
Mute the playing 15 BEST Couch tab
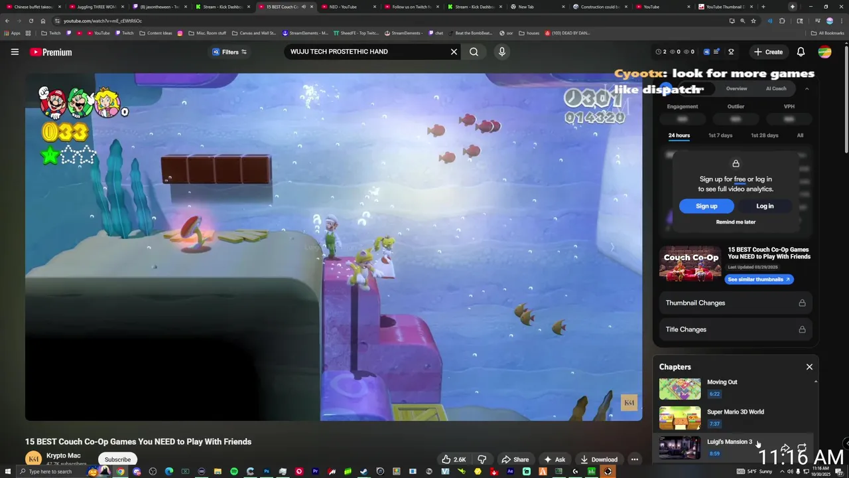(x=304, y=7)
